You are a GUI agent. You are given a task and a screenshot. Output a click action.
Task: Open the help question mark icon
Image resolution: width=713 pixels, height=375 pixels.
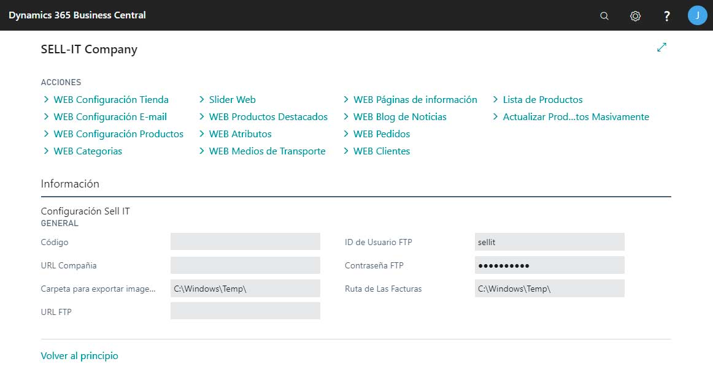tap(666, 16)
